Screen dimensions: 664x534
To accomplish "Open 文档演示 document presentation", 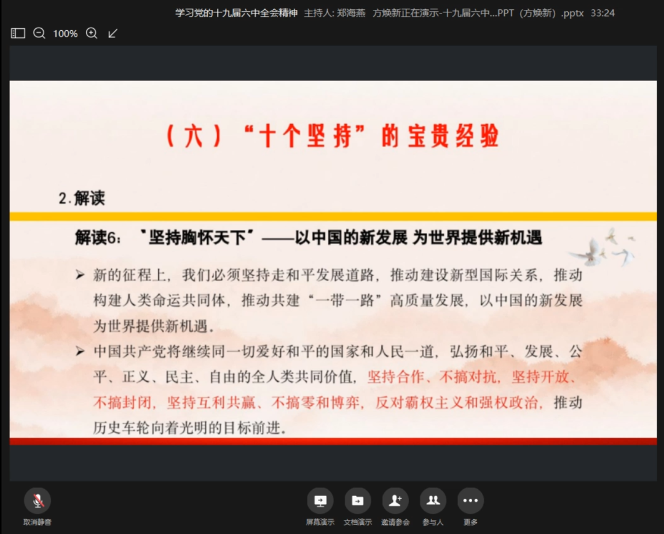I will coord(357,501).
